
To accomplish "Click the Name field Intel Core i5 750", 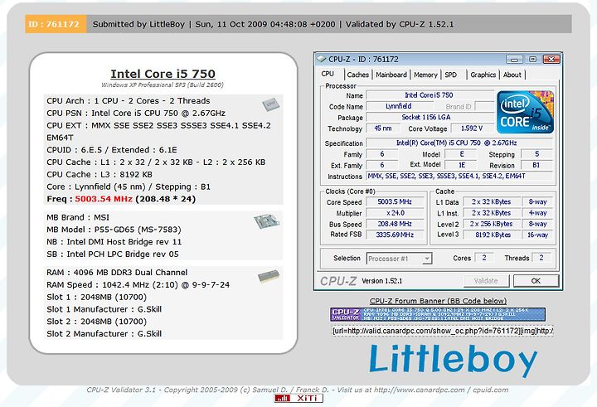I will coord(430,95).
